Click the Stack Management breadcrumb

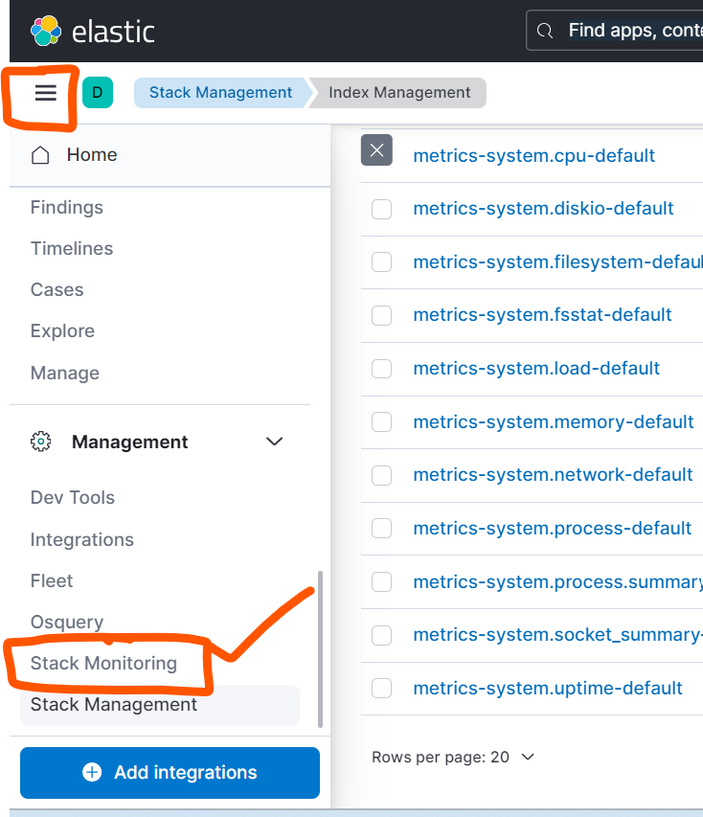pyautogui.click(x=220, y=93)
